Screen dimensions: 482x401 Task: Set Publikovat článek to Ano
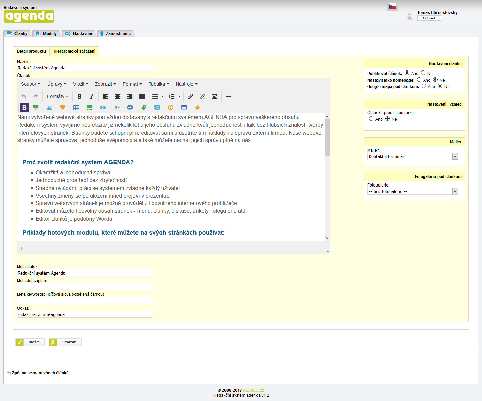tap(407, 73)
